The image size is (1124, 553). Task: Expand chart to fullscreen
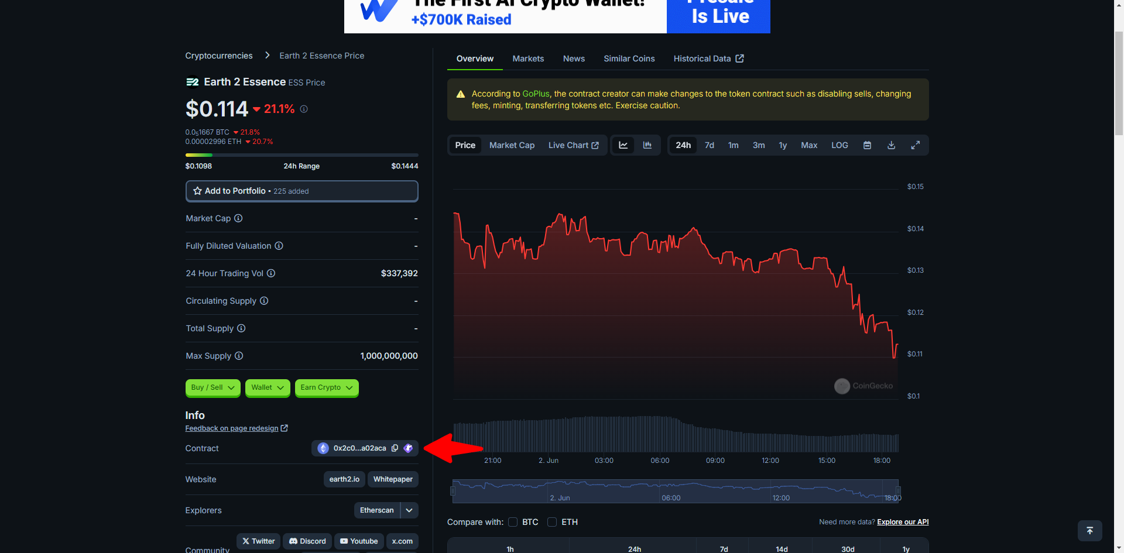click(x=916, y=145)
